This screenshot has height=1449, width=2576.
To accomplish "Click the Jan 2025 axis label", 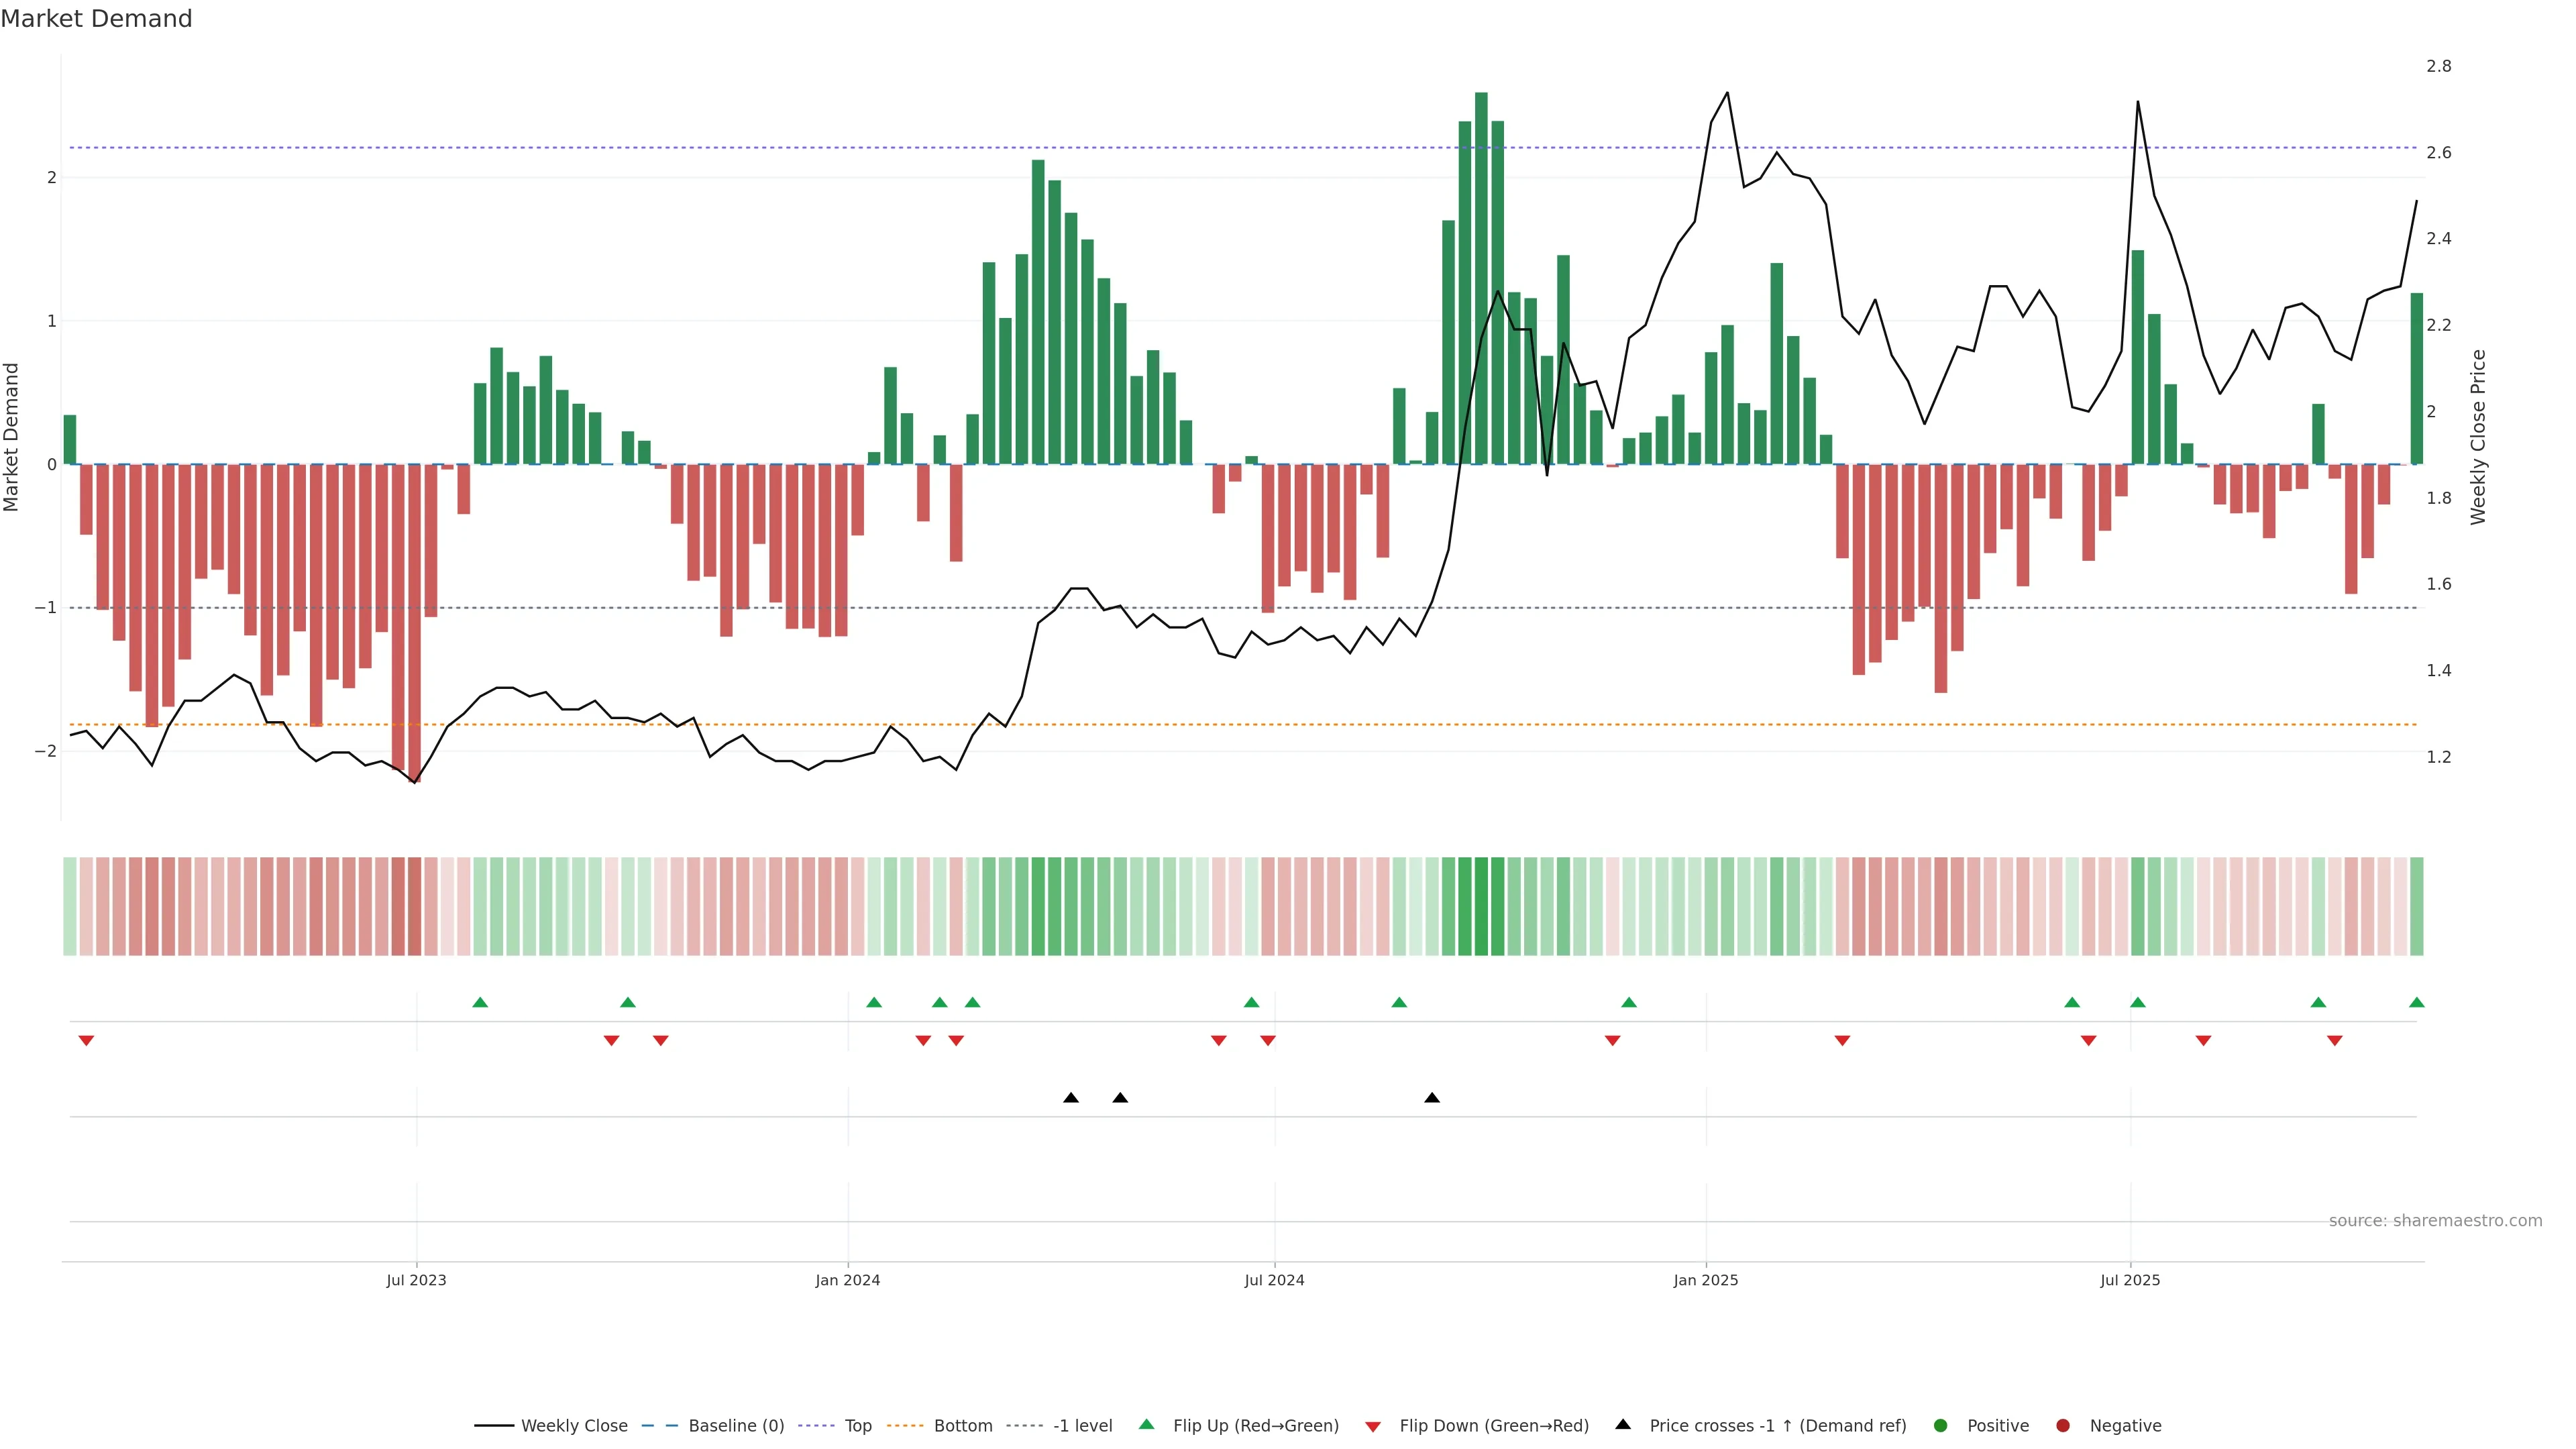I will tap(1706, 1280).
